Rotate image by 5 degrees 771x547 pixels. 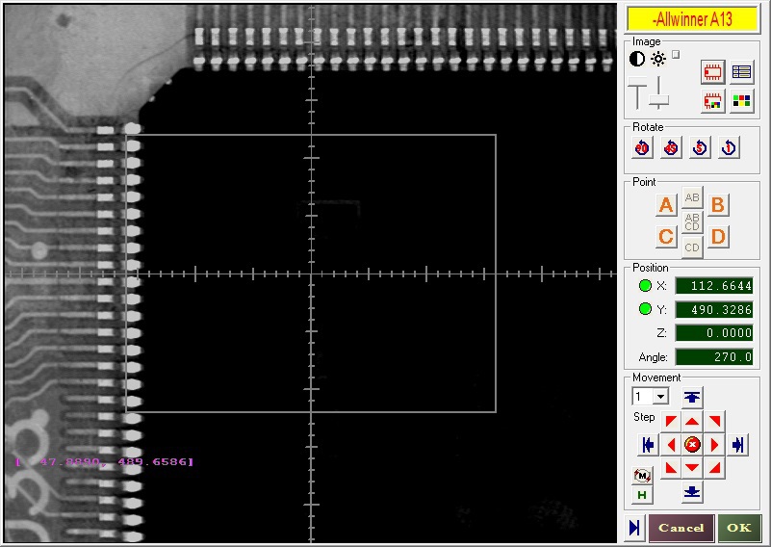(700, 147)
